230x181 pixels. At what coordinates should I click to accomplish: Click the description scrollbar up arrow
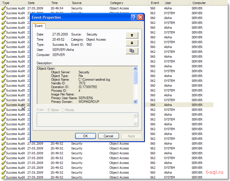pos(135,68)
